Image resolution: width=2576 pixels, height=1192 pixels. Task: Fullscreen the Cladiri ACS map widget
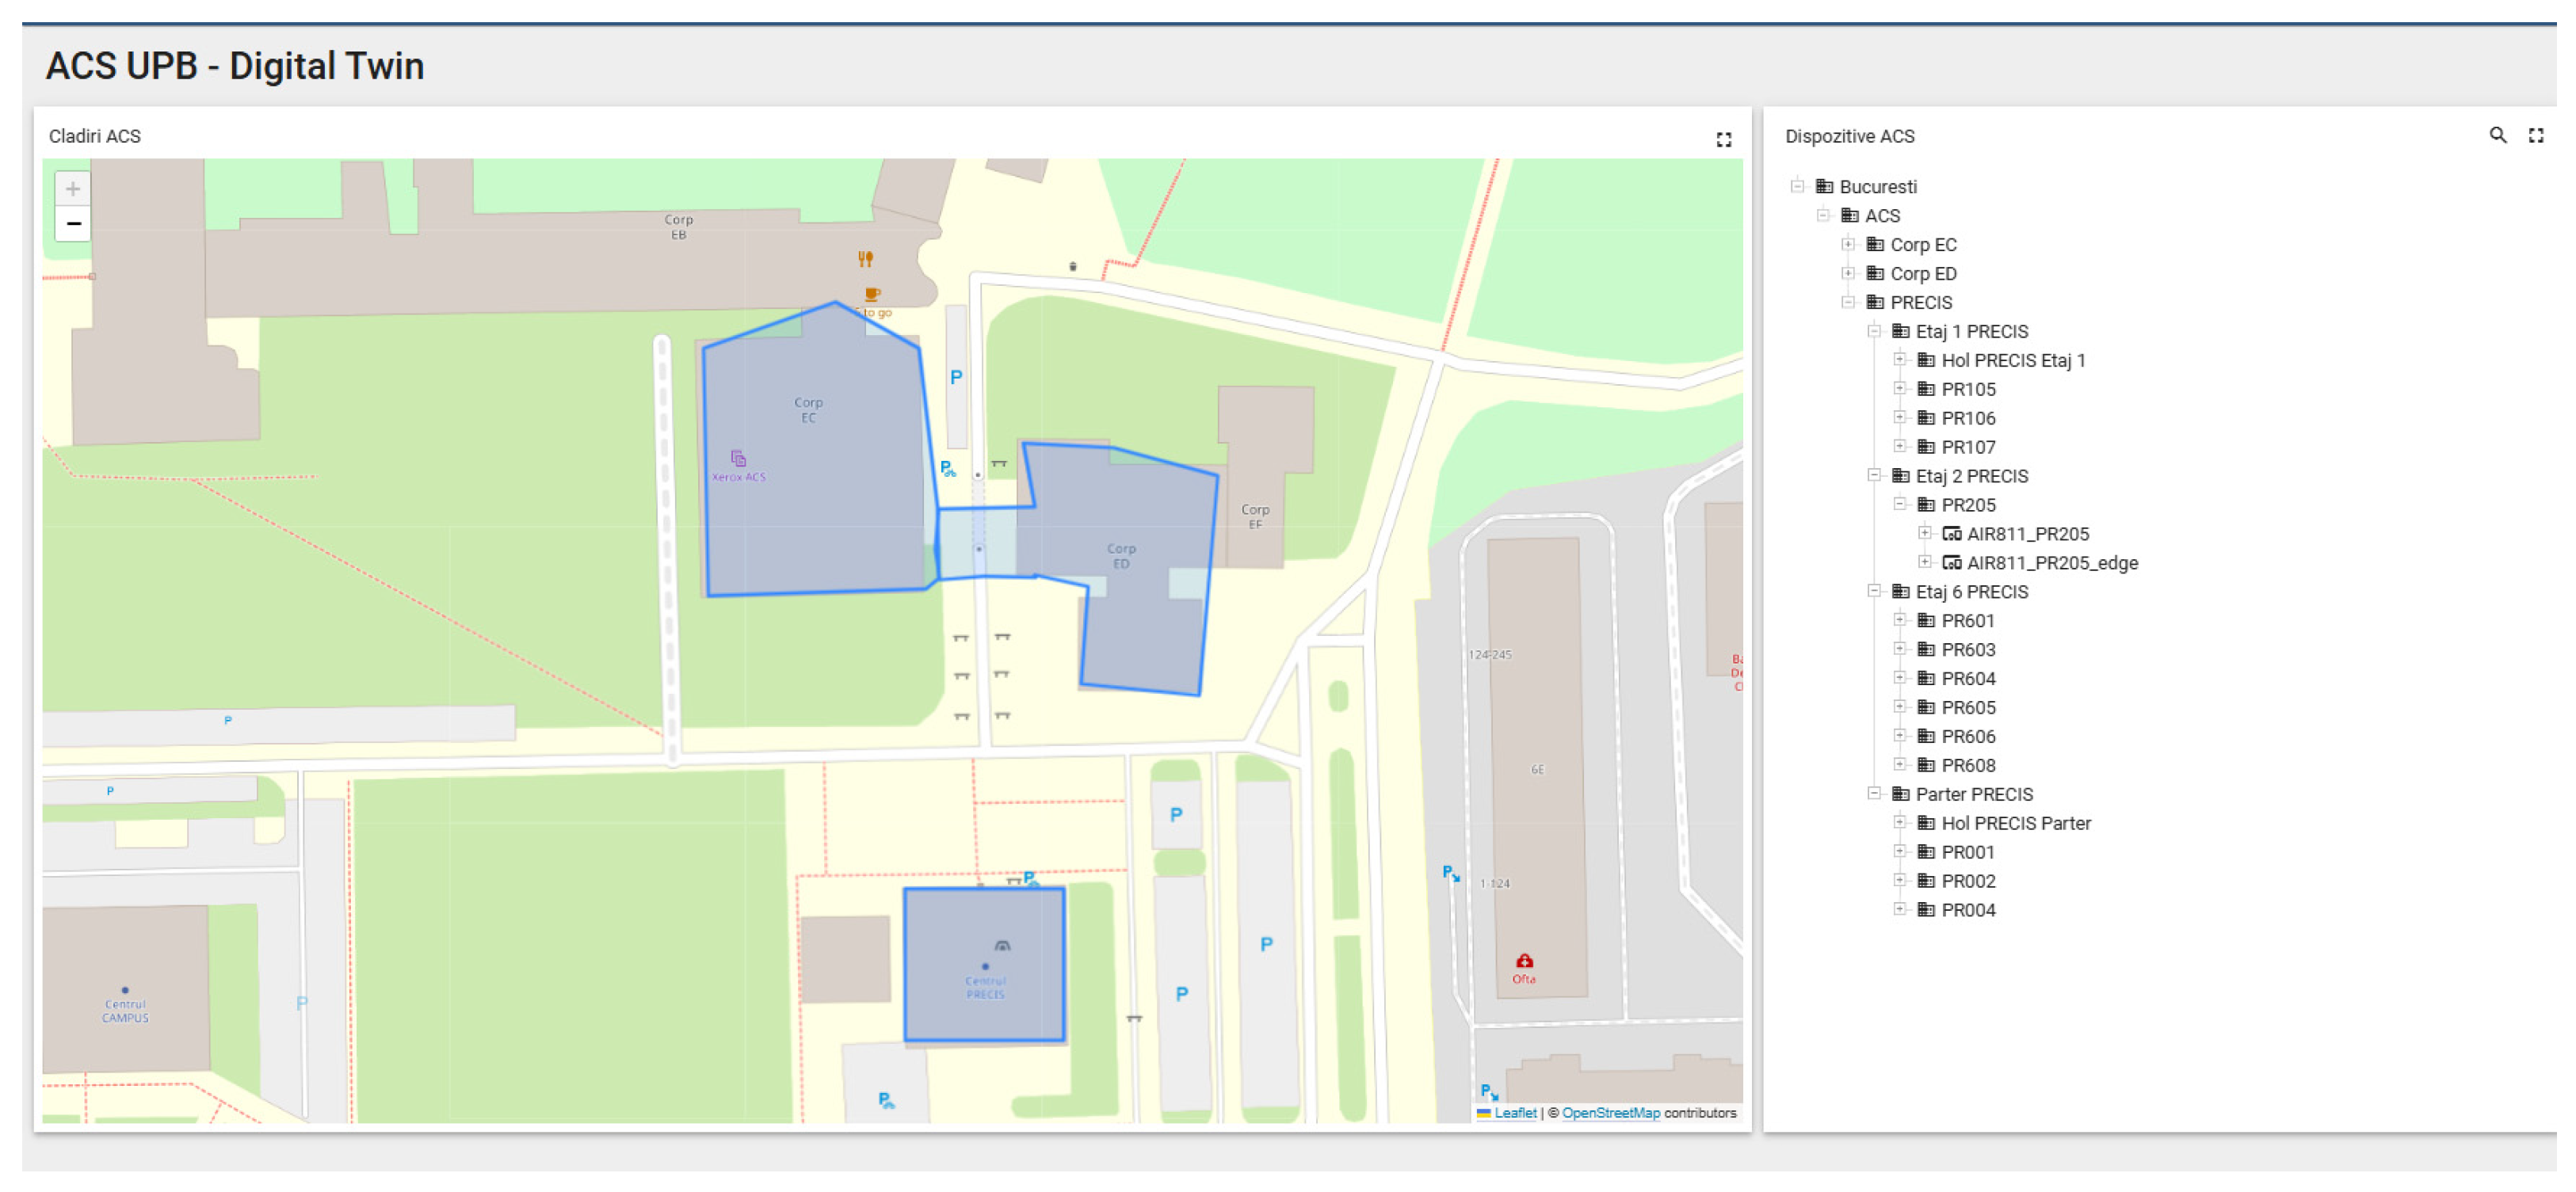[1723, 140]
